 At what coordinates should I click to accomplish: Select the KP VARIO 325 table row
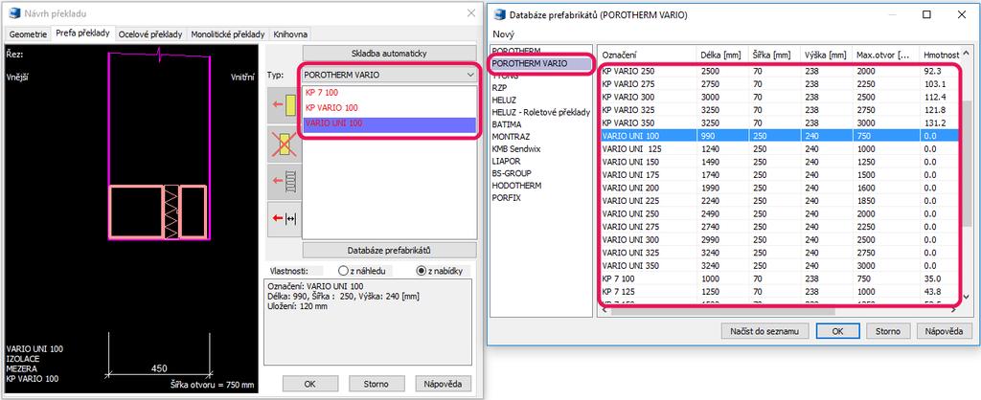(x=780, y=109)
